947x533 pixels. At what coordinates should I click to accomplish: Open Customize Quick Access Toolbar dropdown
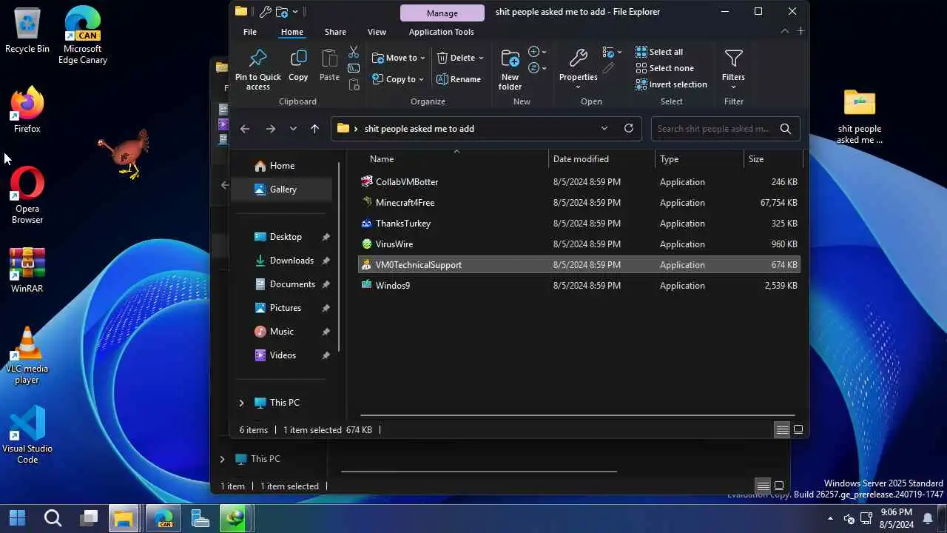[x=295, y=12]
